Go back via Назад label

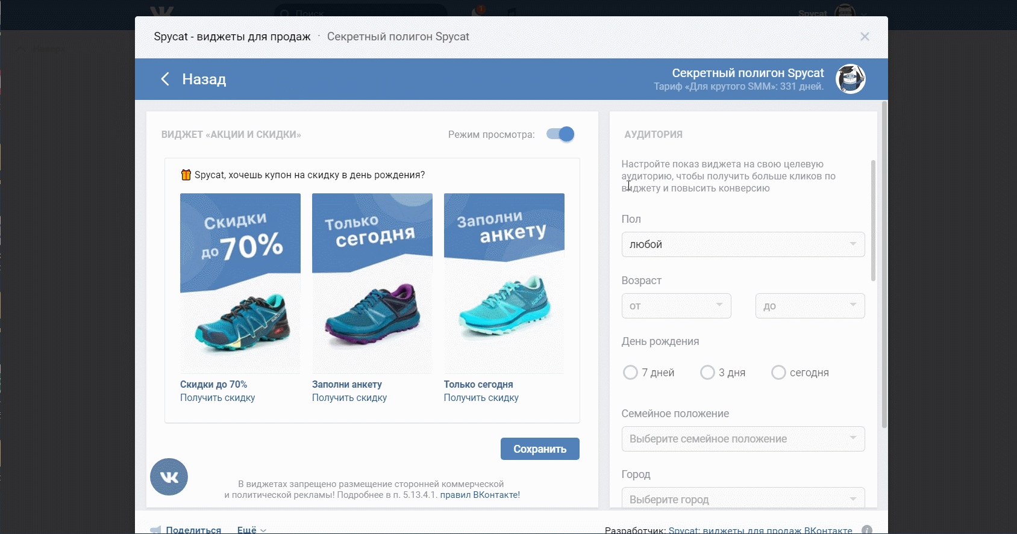[x=204, y=79]
